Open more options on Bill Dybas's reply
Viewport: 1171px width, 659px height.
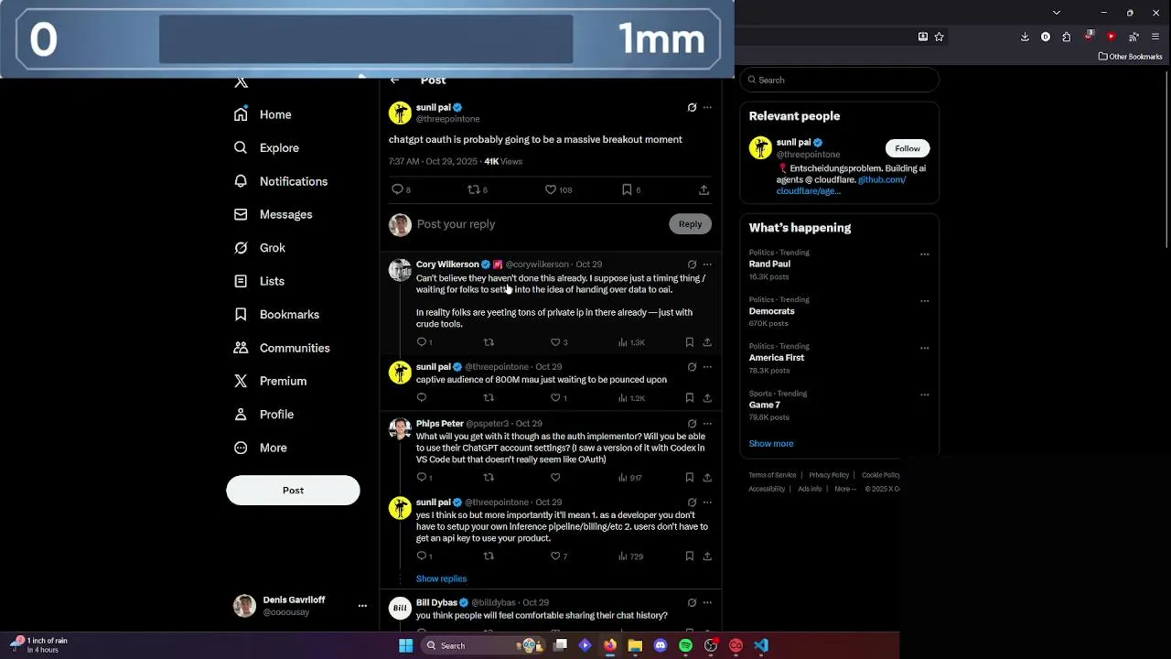click(707, 603)
